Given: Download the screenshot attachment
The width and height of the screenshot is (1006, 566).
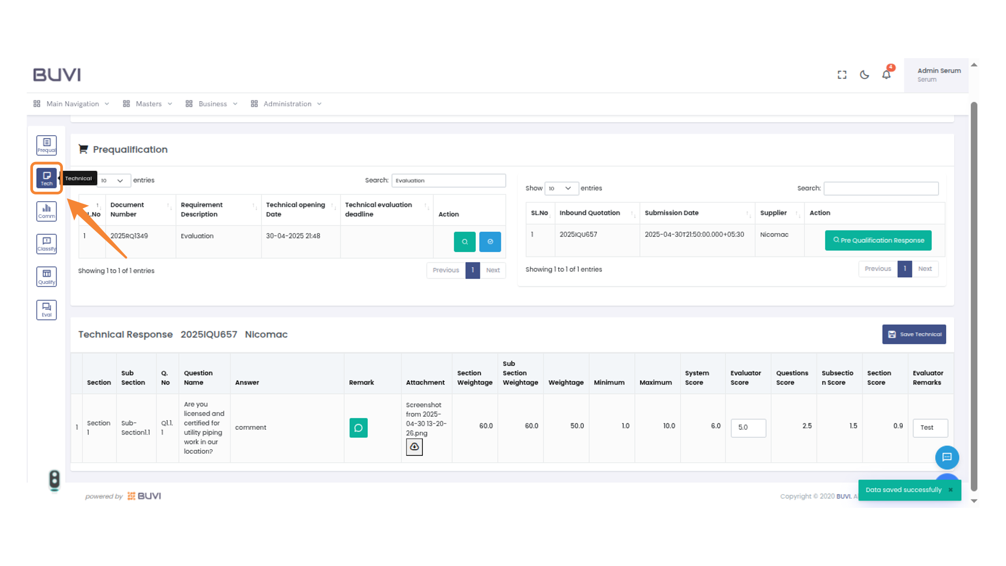Looking at the screenshot, I should 414,447.
